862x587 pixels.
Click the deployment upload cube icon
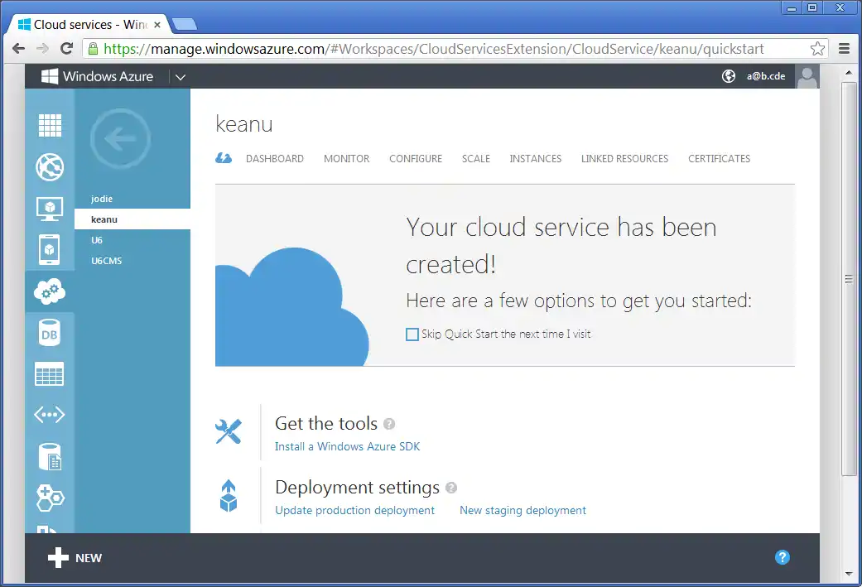point(229,496)
